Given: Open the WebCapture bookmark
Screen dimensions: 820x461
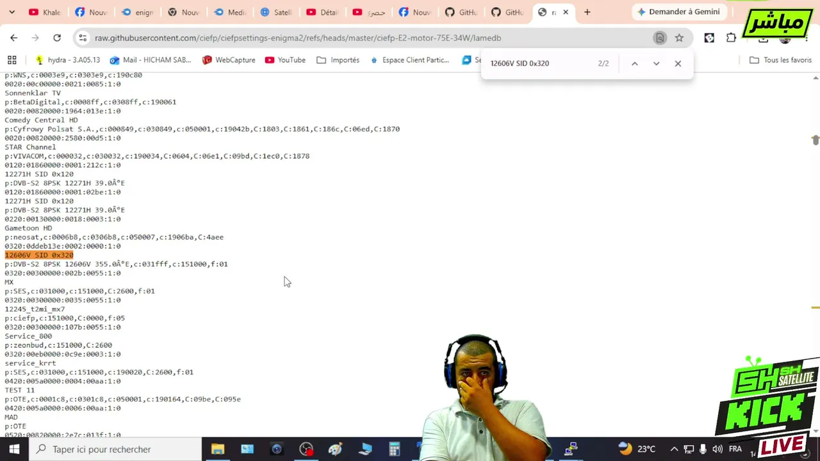Looking at the screenshot, I should (229, 60).
